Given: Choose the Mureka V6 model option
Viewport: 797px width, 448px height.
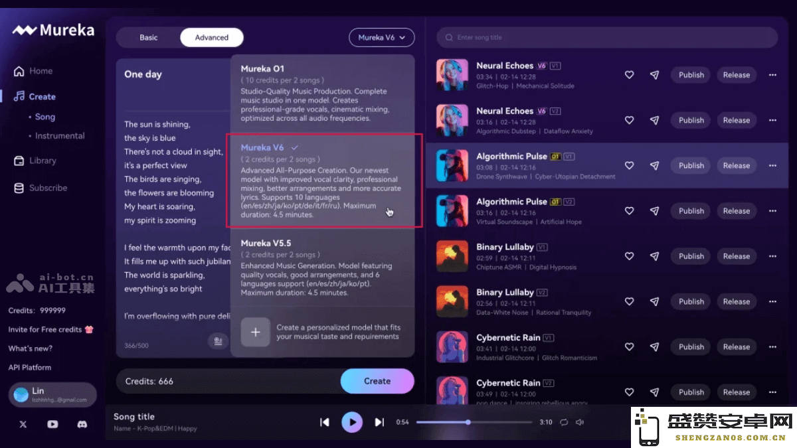Looking at the screenshot, I should (x=324, y=181).
